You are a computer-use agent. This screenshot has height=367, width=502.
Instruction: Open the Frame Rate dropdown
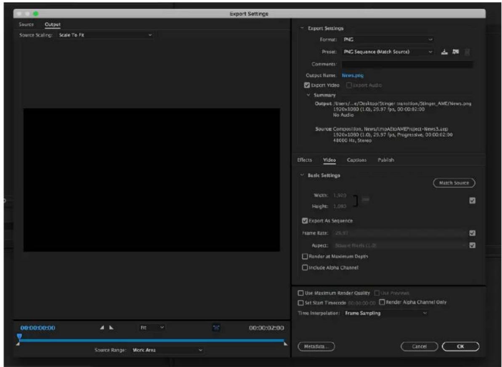400,233
